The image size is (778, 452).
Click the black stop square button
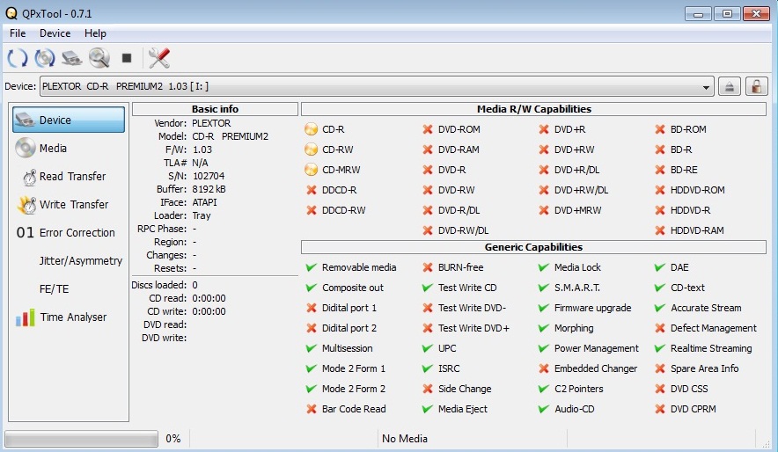pyautogui.click(x=127, y=58)
